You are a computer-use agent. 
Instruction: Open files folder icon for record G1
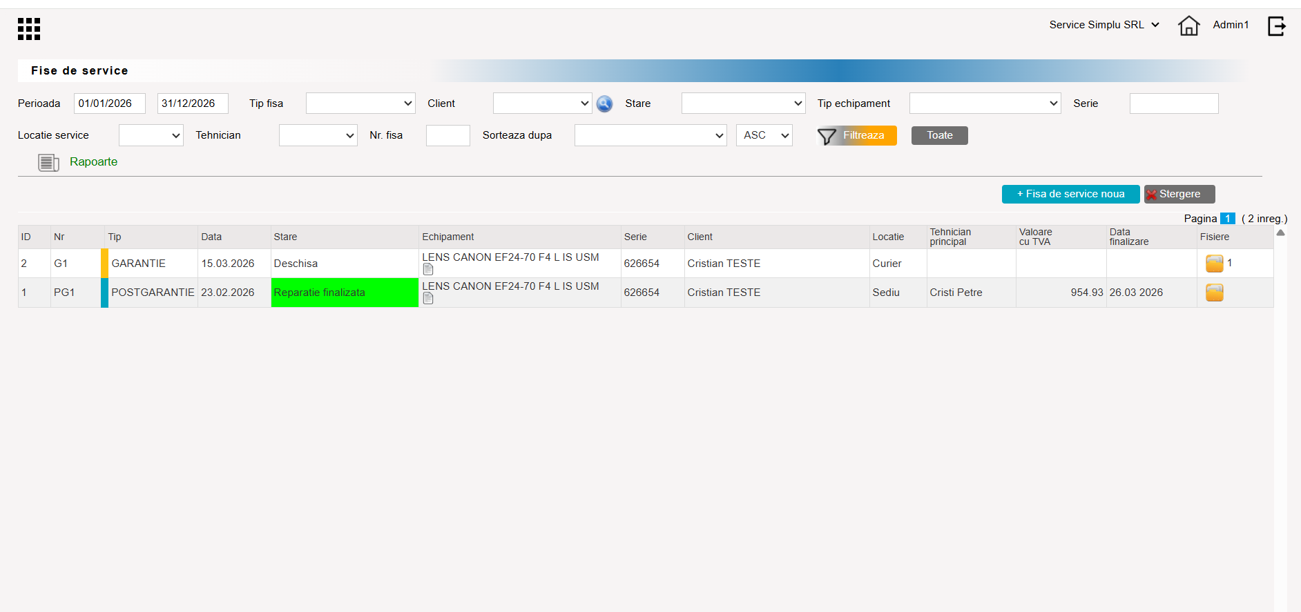pyautogui.click(x=1214, y=264)
